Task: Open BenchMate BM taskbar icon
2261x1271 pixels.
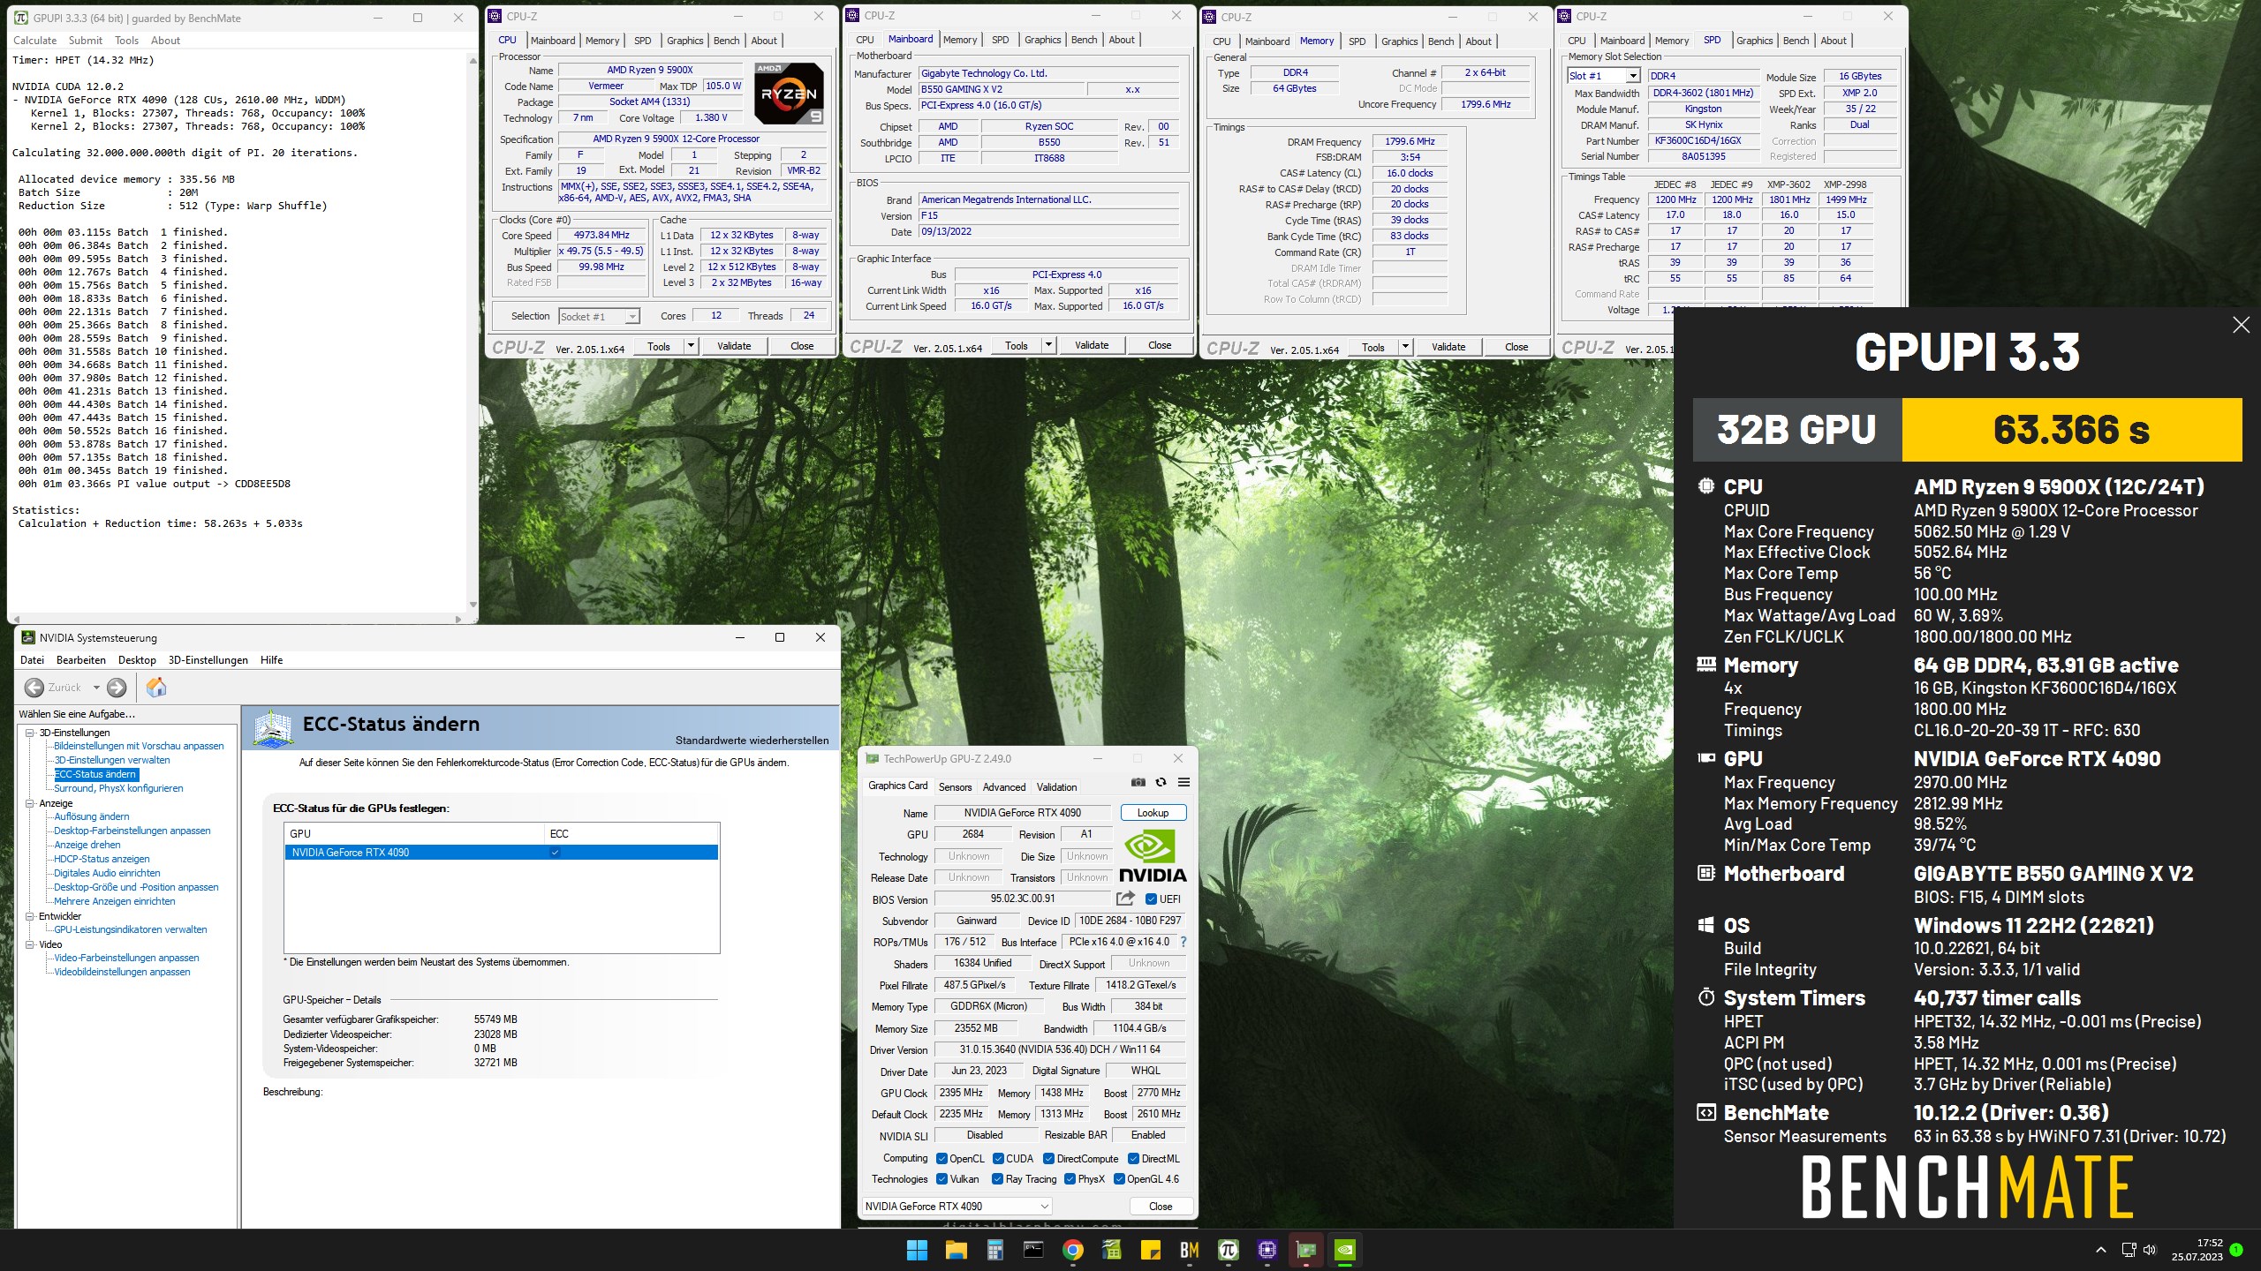Action: pyautogui.click(x=1189, y=1250)
